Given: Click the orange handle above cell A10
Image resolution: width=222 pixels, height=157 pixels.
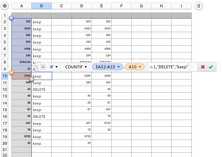Looking at the screenshot, I should [11, 73].
